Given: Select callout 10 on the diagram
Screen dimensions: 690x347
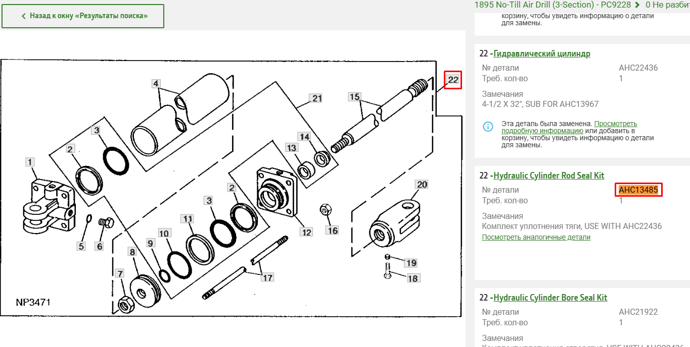Looking at the screenshot, I should pos(164,234).
